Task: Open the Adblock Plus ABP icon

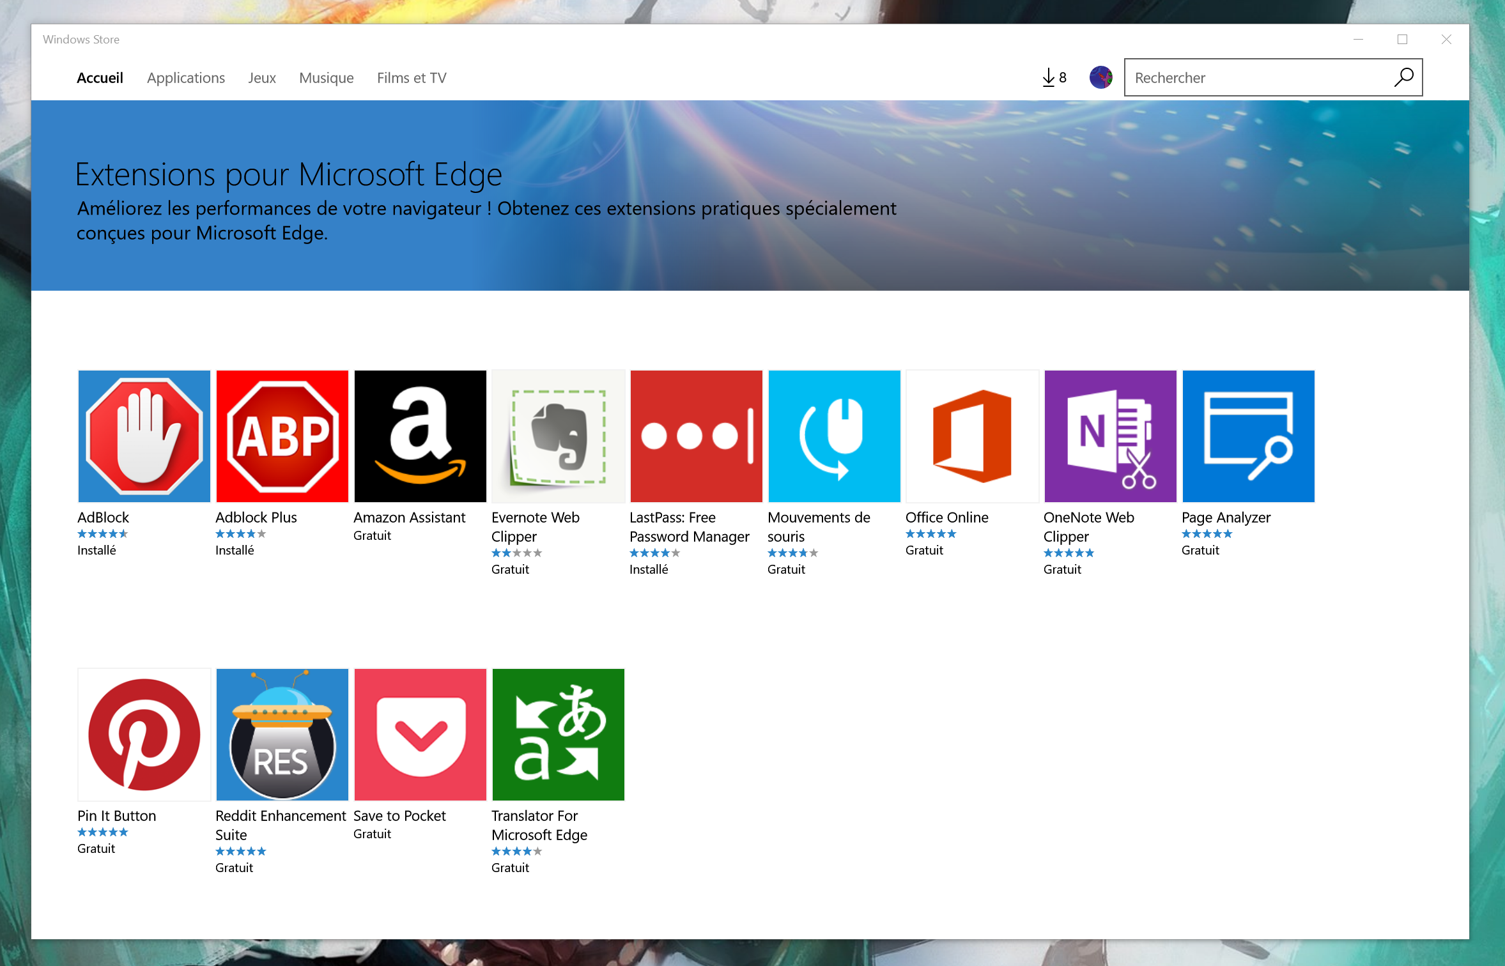Action: click(x=282, y=436)
